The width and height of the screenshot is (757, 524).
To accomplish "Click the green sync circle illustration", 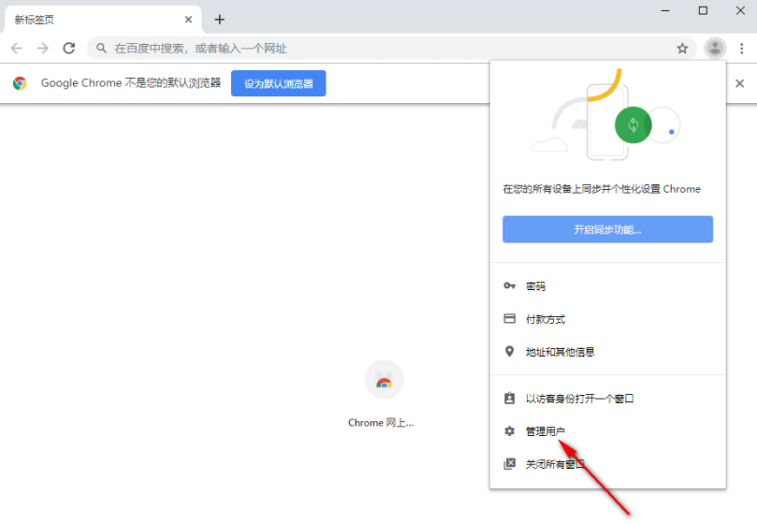I will (633, 125).
